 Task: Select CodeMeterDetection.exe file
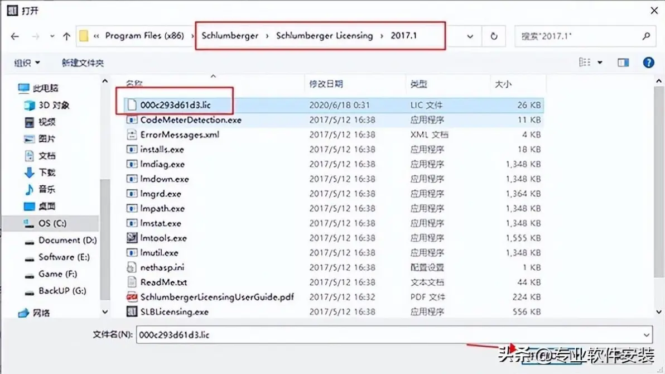click(x=334, y=120)
